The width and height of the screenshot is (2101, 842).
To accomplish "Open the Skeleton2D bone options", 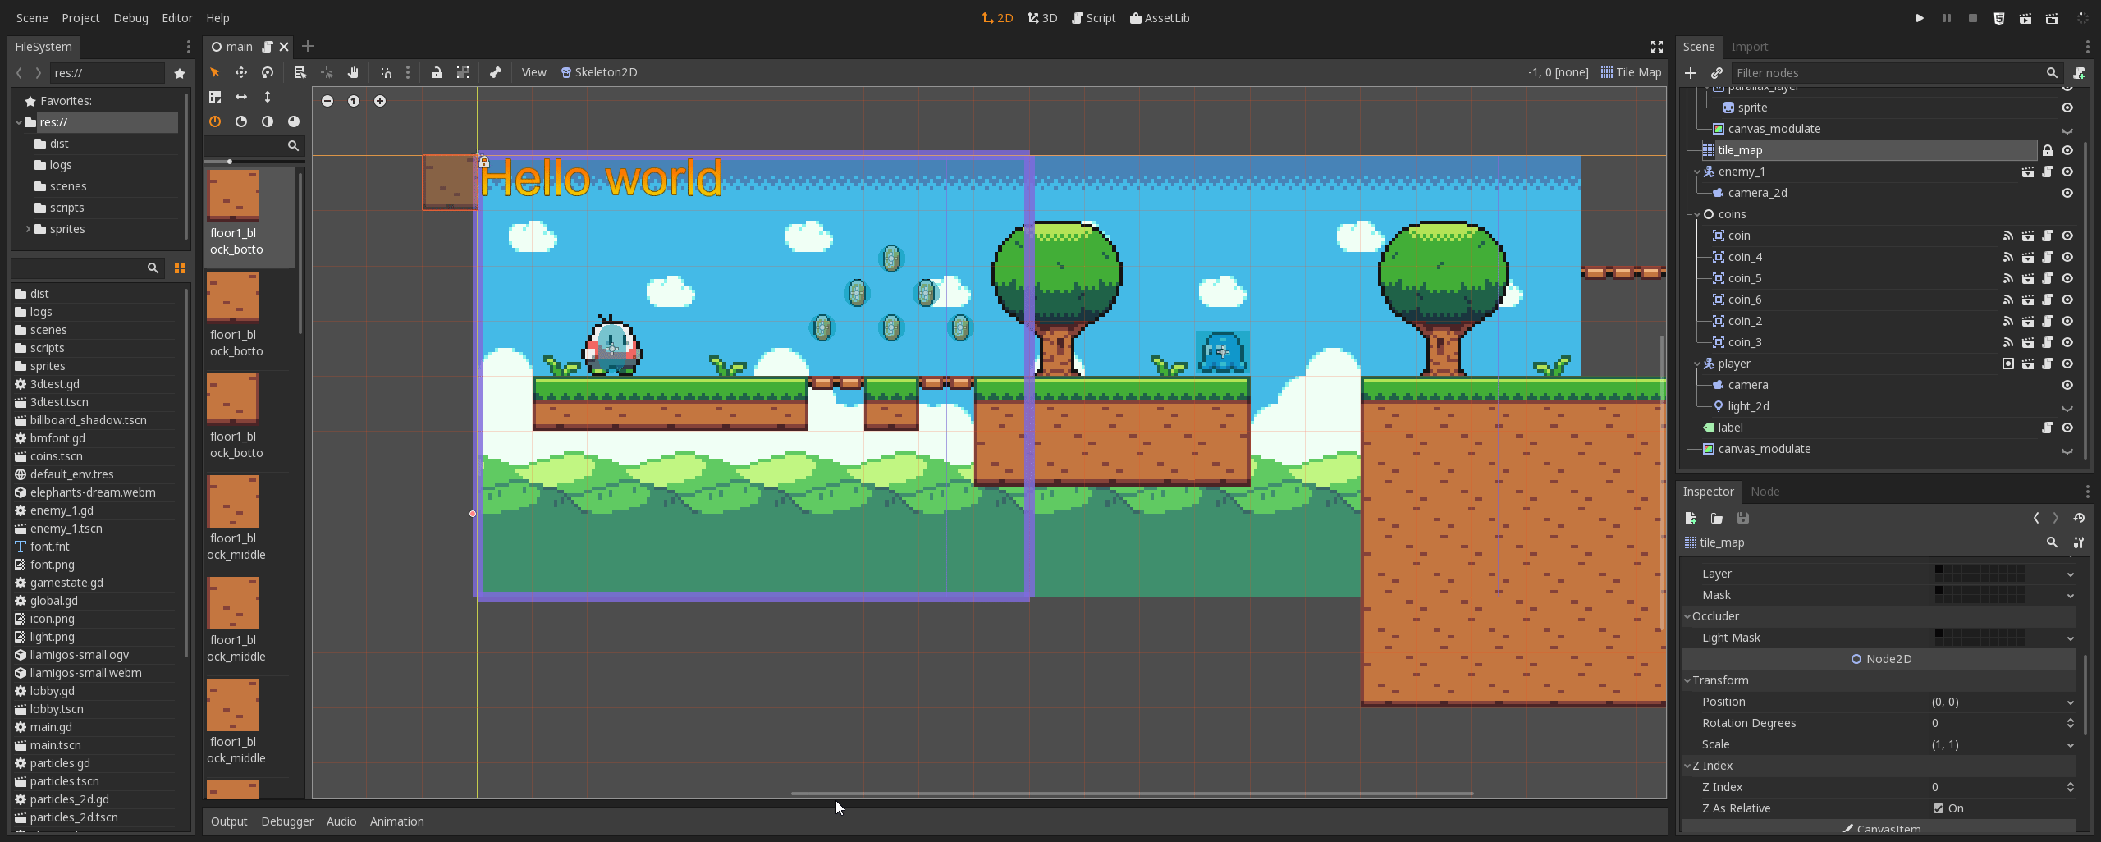I will coord(599,72).
